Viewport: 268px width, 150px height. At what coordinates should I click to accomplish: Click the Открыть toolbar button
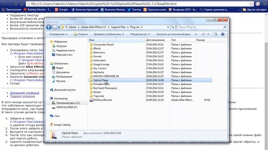point(81,34)
